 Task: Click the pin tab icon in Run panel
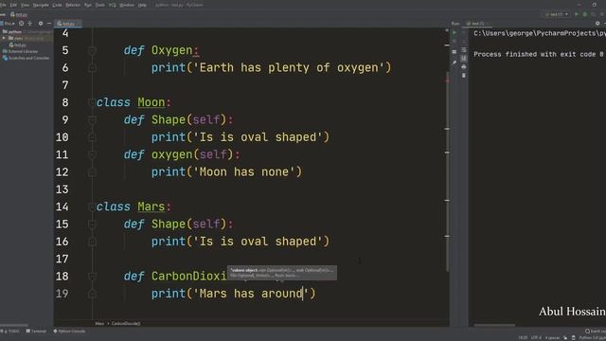[x=454, y=63]
